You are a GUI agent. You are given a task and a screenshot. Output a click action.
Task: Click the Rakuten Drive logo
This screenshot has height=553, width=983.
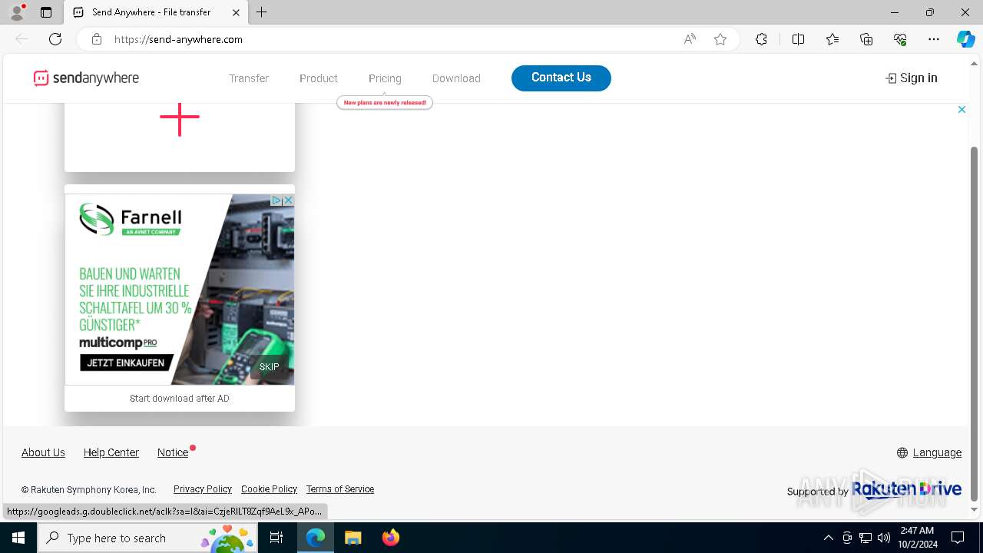pyautogui.click(x=907, y=489)
